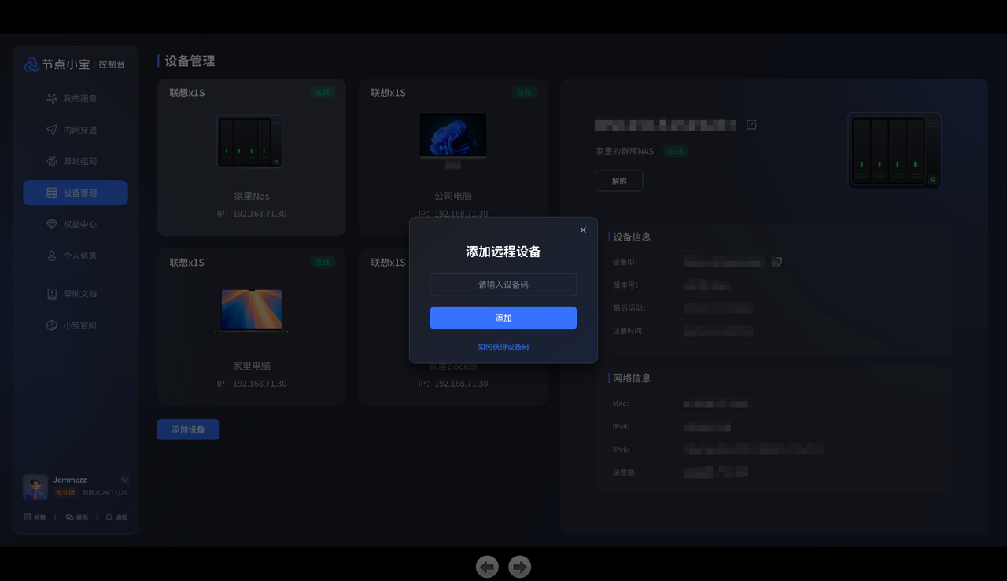Open 权益中心 page
Viewport: 1007px width, 581px height.
coord(76,224)
